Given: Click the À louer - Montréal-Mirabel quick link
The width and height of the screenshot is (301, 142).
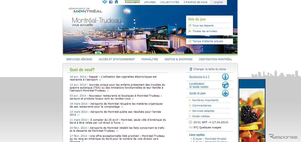Looking at the screenshot, I should click(210, 139).
